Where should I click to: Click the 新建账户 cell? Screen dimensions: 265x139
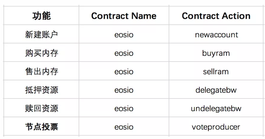pos(41,34)
